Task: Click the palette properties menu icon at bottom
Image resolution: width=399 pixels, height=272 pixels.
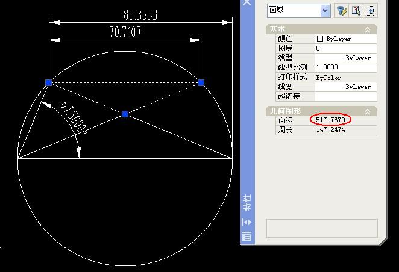Action: pyautogui.click(x=247, y=236)
